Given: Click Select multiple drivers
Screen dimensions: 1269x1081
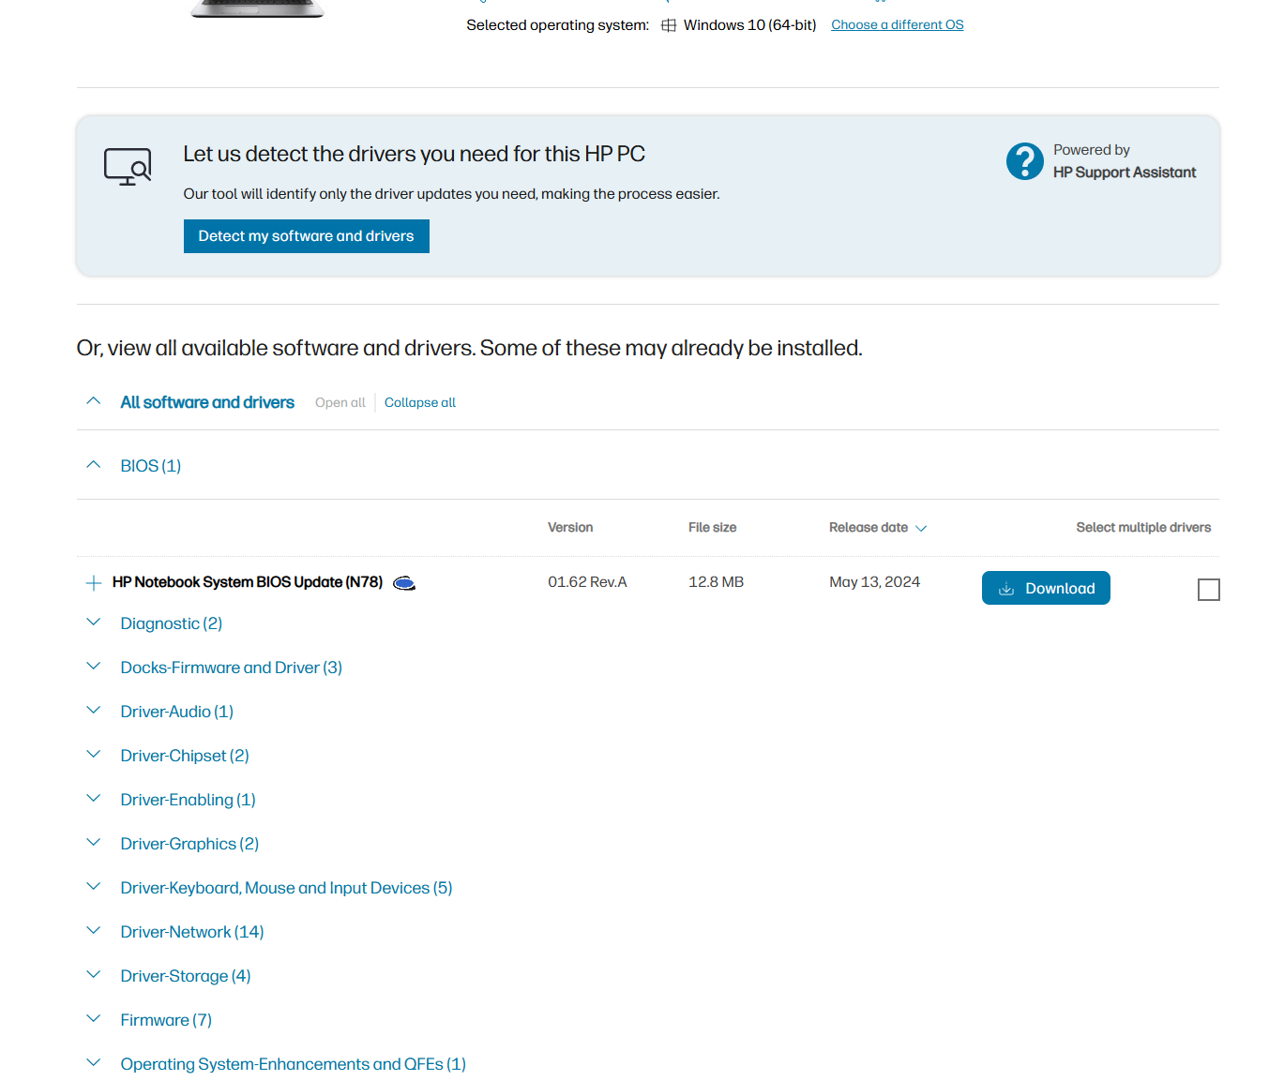Looking at the screenshot, I should tap(1143, 528).
